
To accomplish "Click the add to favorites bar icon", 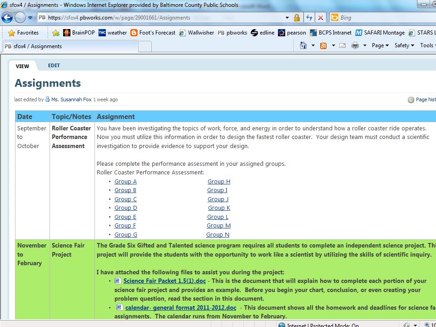I will click(56, 33).
